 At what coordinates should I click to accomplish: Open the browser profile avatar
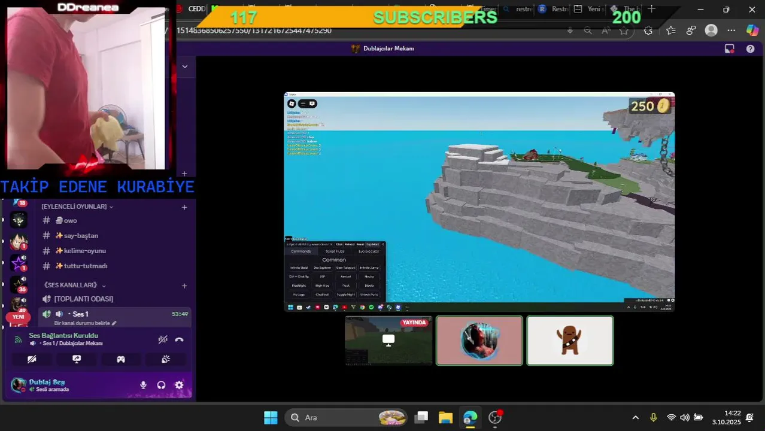point(711,30)
